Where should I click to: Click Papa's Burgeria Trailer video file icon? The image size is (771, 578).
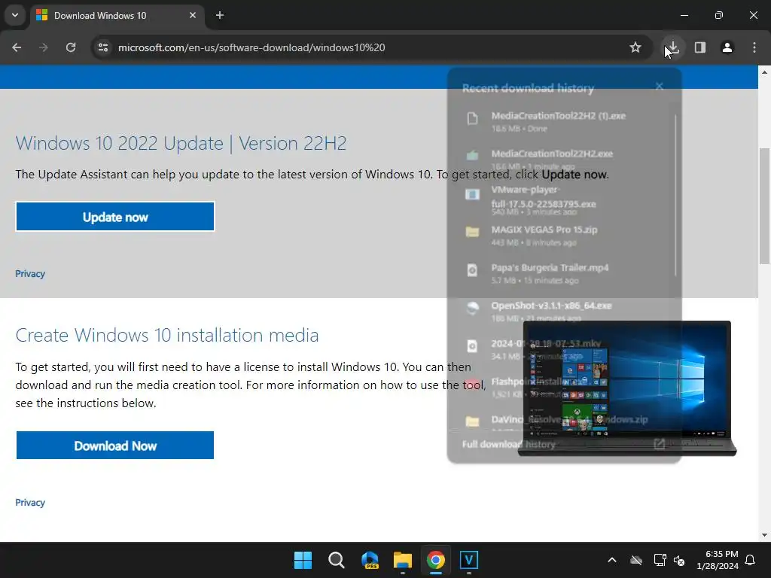(x=472, y=270)
